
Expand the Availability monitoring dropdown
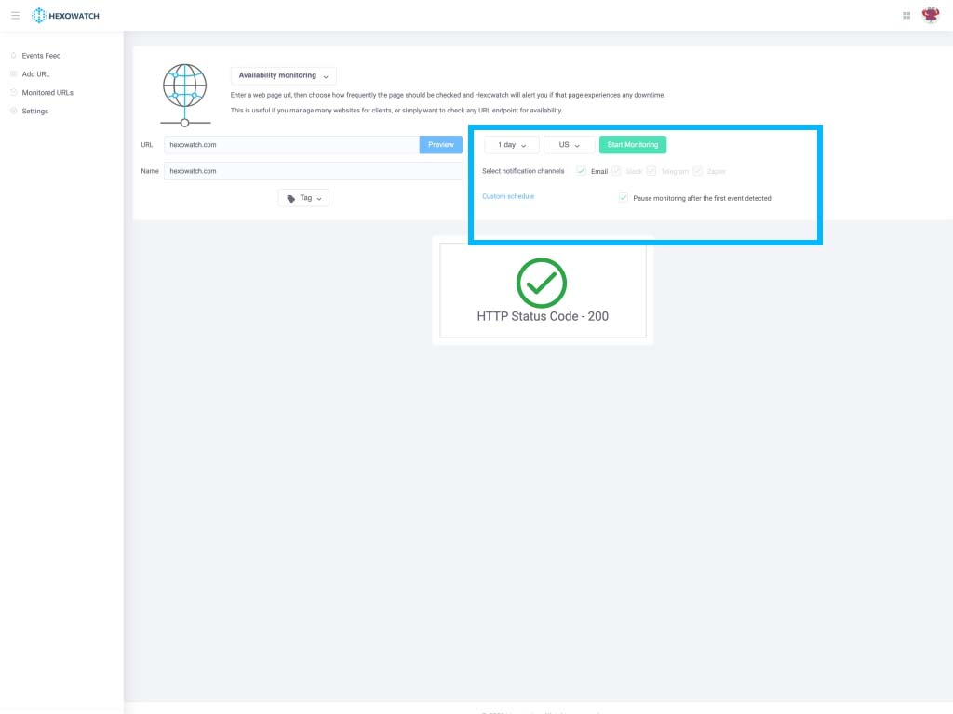[x=283, y=76]
